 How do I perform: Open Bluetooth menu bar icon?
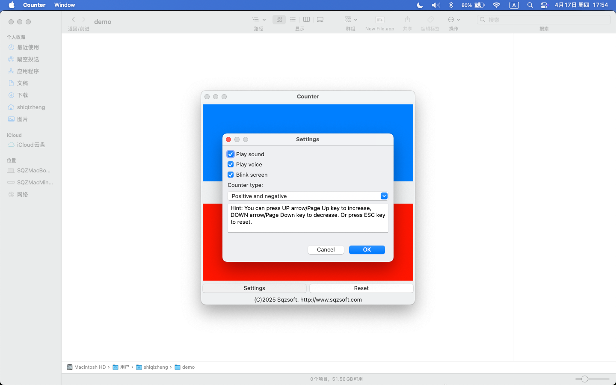[451, 5]
